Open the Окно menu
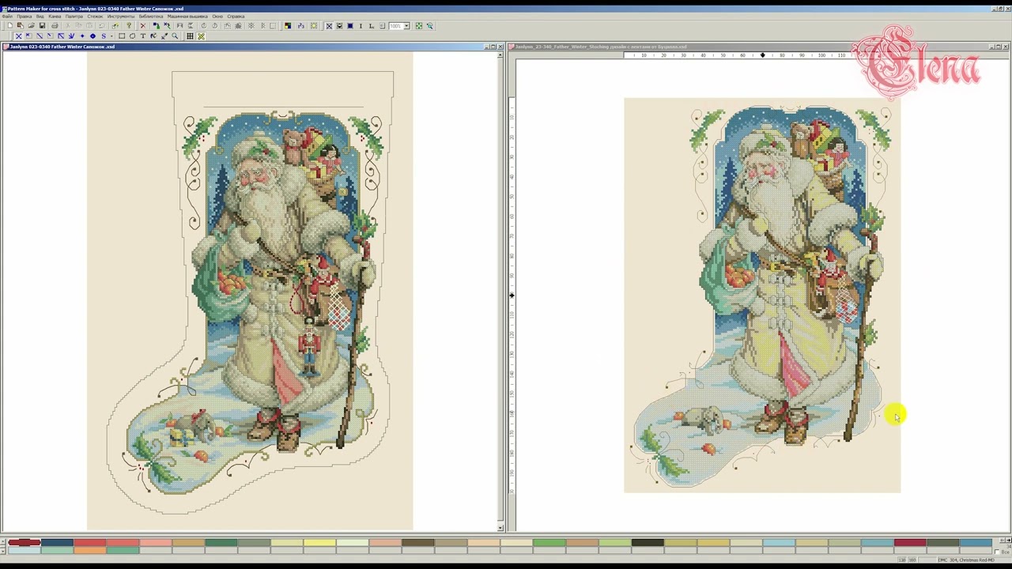This screenshot has height=569, width=1012. pos(217,17)
